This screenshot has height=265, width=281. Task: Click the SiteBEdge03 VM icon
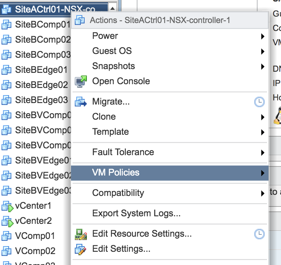coord(6,100)
